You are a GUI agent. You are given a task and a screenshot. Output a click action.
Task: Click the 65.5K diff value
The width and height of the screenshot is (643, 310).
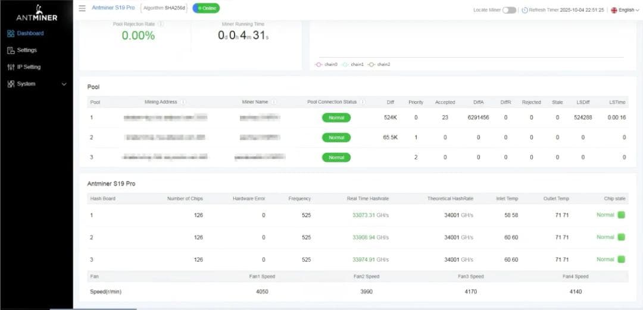coord(391,137)
